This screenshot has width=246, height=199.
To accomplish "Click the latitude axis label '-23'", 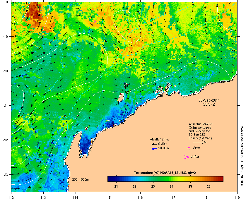I will [x=5, y=174].
